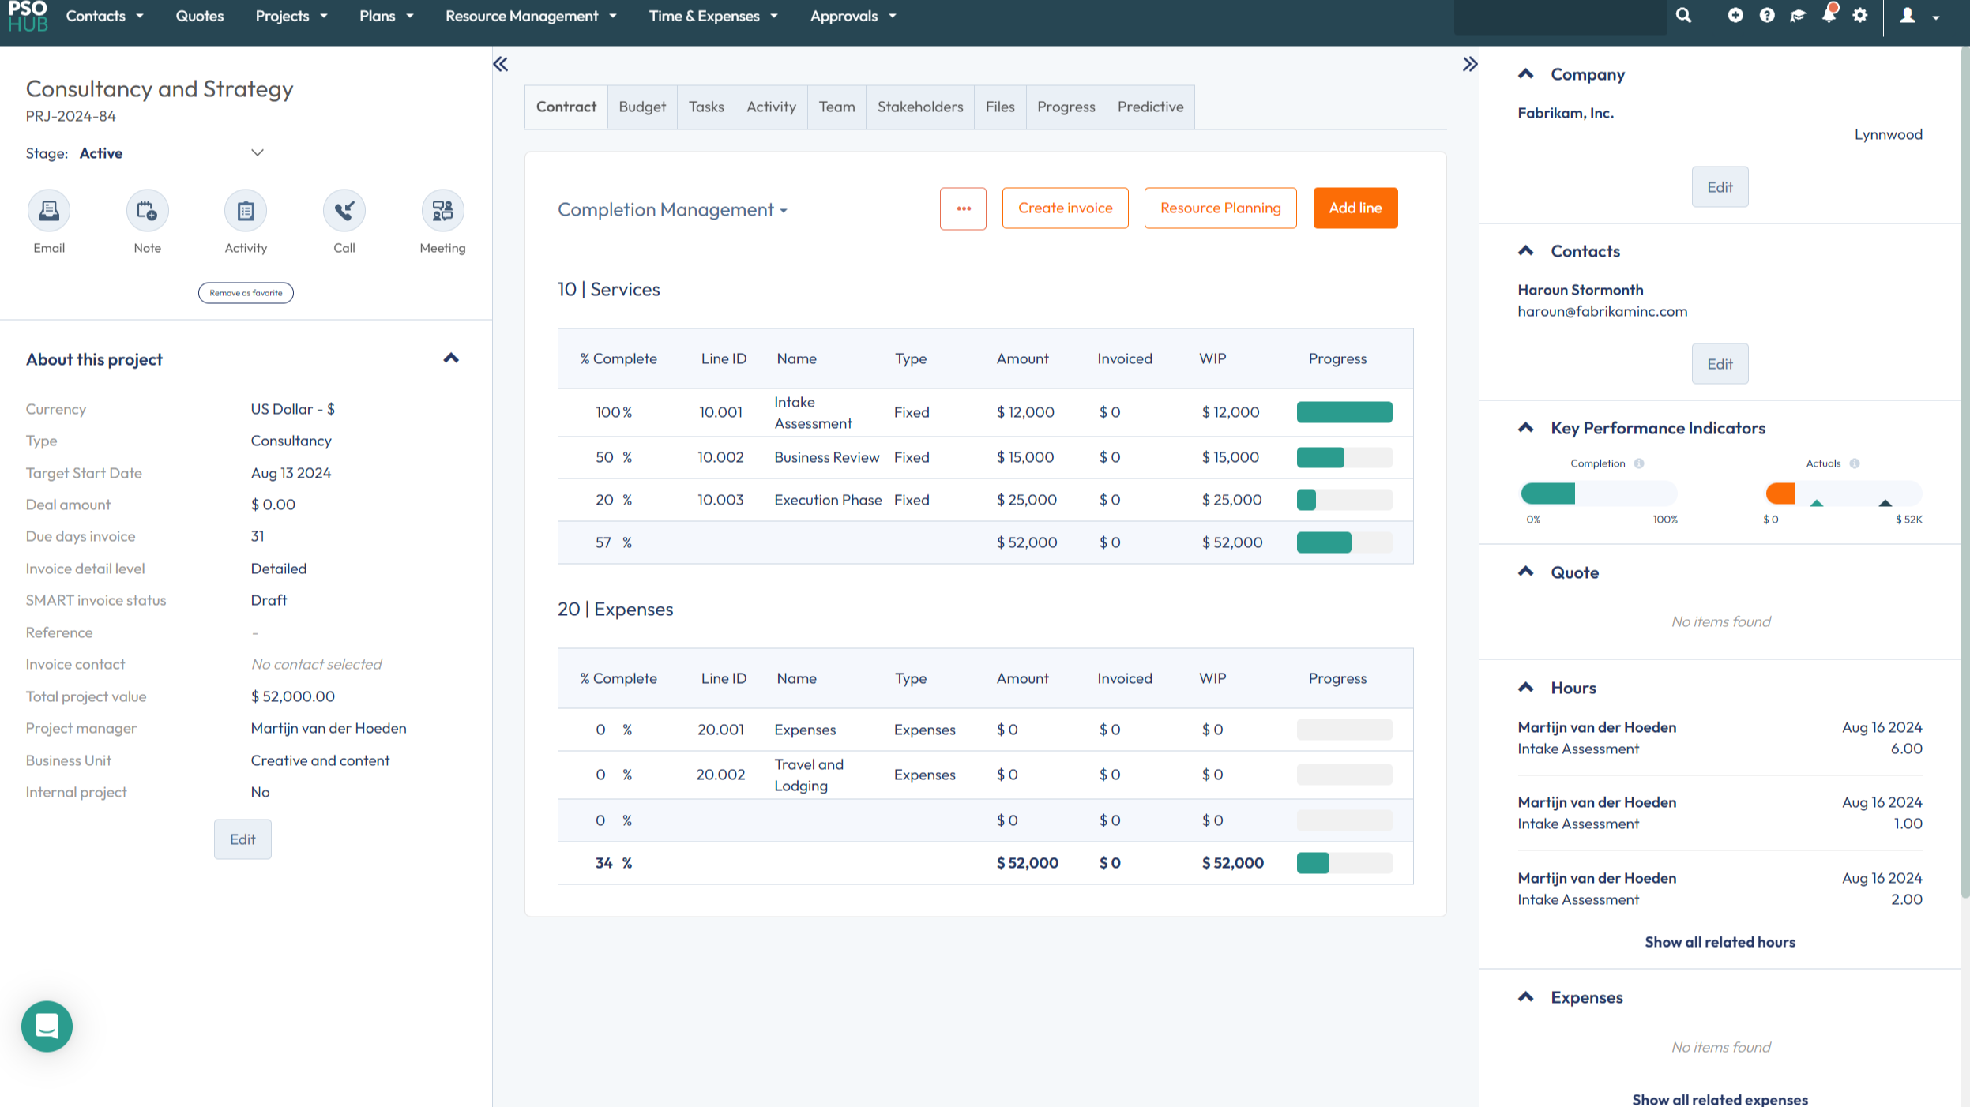Click the Create invoice button
The height and width of the screenshot is (1107, 1970).
1065,208
